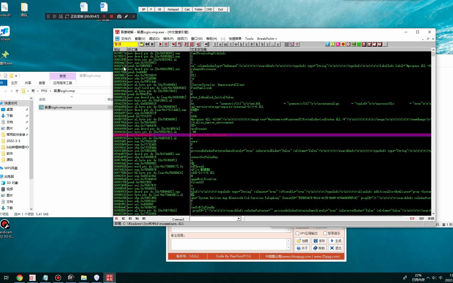Open the 选项(T) menu
Image resolution: width=453 pixels, height=283 pixels.
[x=182, y=39]
